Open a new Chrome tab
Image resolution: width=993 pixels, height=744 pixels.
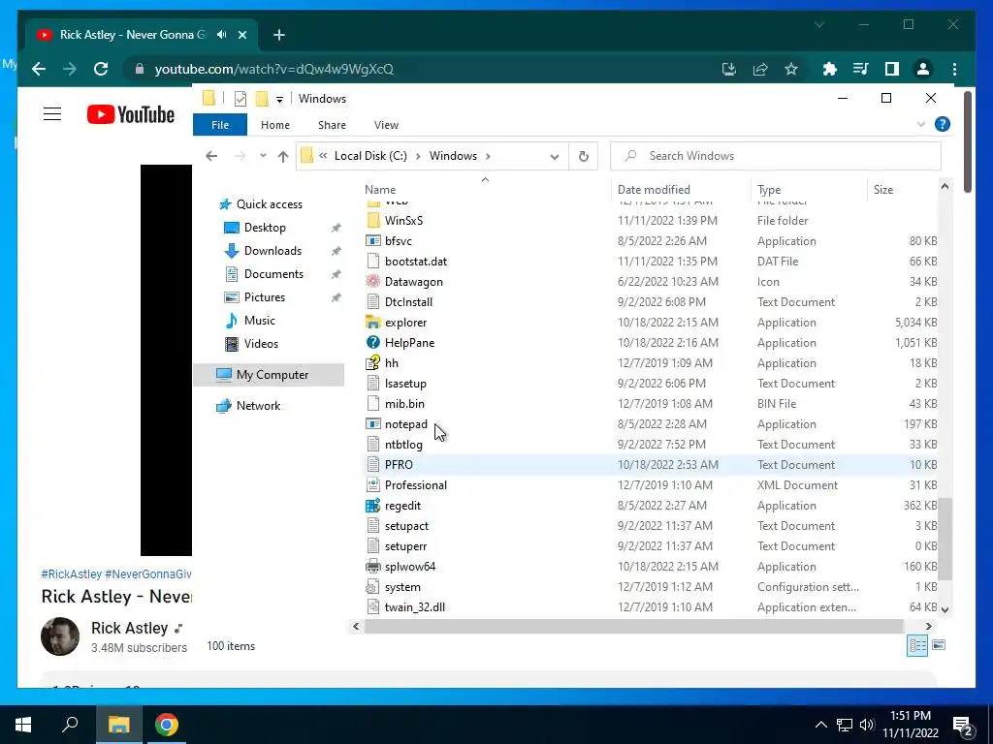pos(278,35)
